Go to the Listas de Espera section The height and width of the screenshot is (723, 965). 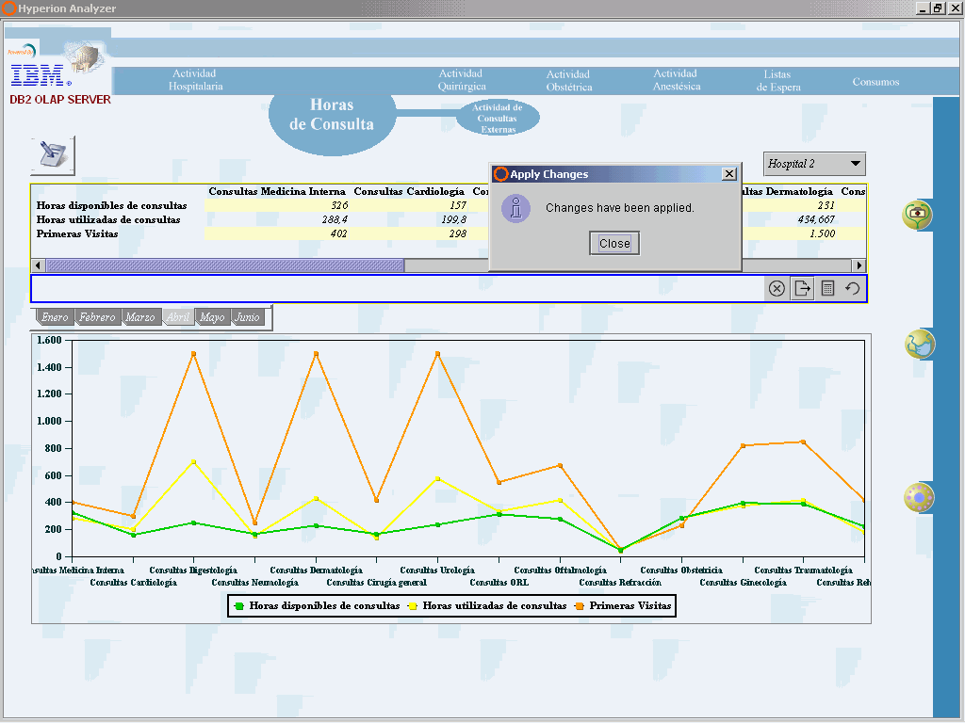778,81
